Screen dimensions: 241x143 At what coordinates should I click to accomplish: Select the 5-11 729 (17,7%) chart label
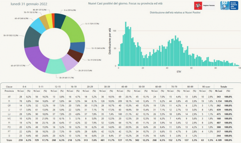(x=92, y=24)
